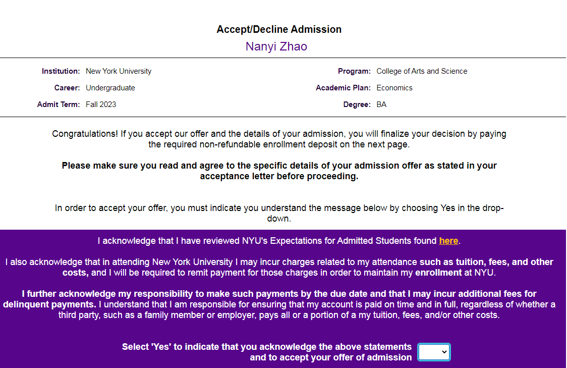Screen dimensions: 567x368
Task: Click the 'I also acknowledge' tuition charges paragraph
Action: [x=279, y=268]
